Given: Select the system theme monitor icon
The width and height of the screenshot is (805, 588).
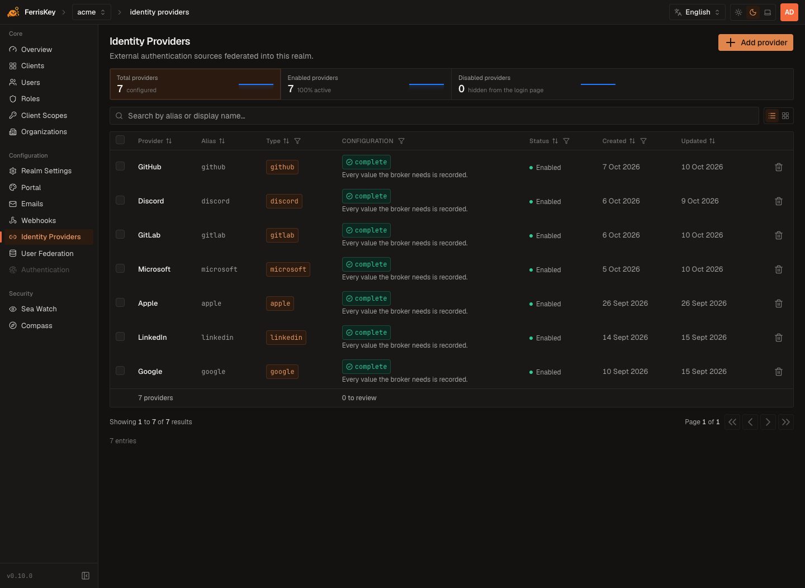Looking at the screenshot, I should (768, 12).
